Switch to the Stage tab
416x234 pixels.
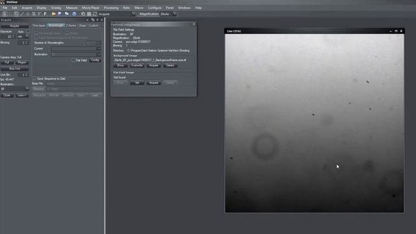tap(83, 25)
